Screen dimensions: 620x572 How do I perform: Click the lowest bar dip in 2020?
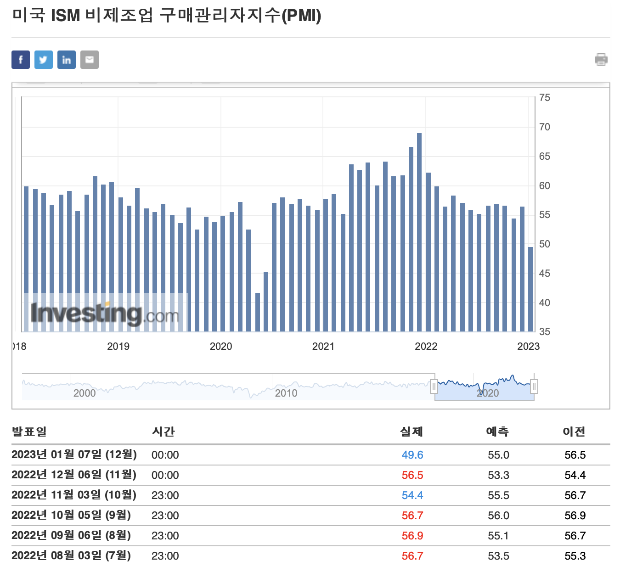click(x=257, y=312)
